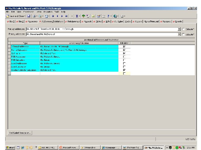Viewport: 201px width, 150px height.
Task: Click the properties icon in toolbar
Action: coord(99,16)
